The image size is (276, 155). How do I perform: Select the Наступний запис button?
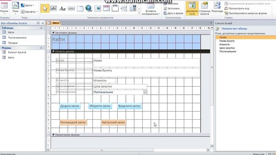pos(113,122)
